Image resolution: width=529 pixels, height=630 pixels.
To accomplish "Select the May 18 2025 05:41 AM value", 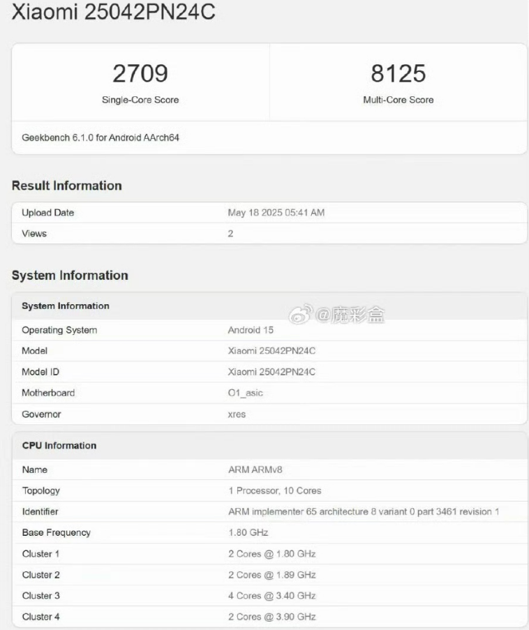I will pos(276,213).
